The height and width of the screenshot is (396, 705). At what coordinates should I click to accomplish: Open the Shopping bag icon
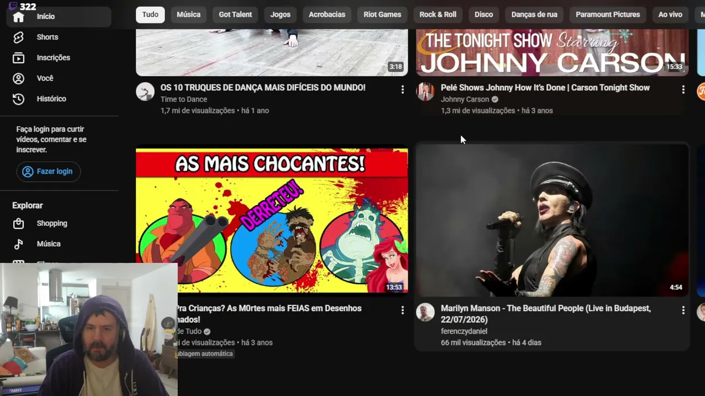click(x=19, y=223)
